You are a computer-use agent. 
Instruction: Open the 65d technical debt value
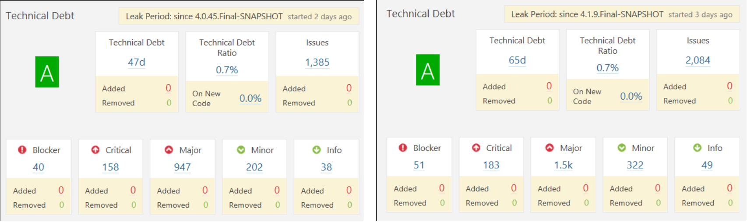coord(517,60)
